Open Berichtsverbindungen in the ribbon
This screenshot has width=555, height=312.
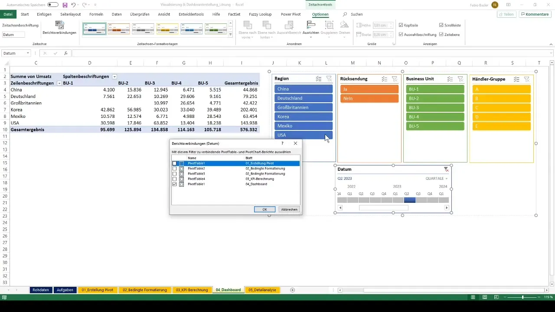tap(59, 28)
